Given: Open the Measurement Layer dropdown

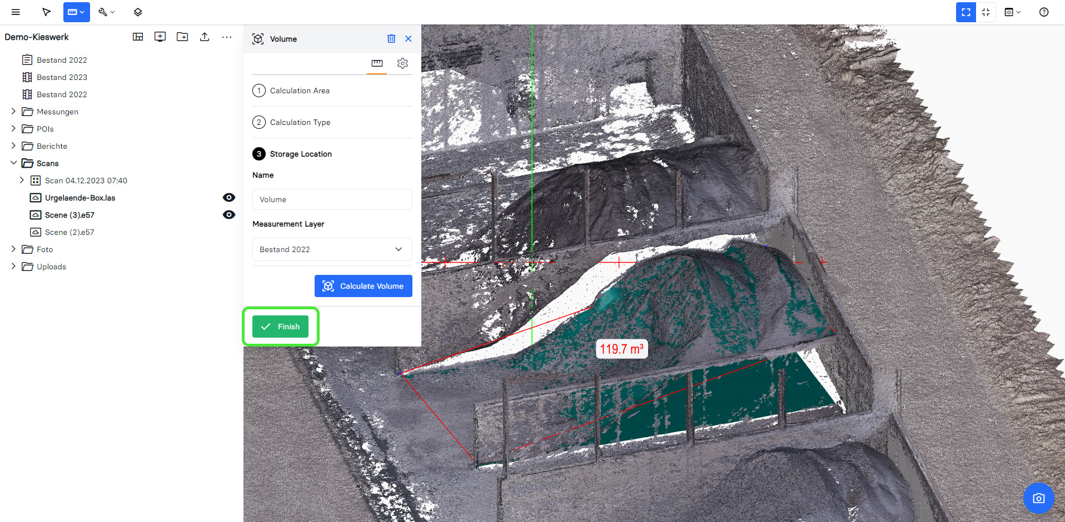Looking at the screenshot, I should coord(332,249).
